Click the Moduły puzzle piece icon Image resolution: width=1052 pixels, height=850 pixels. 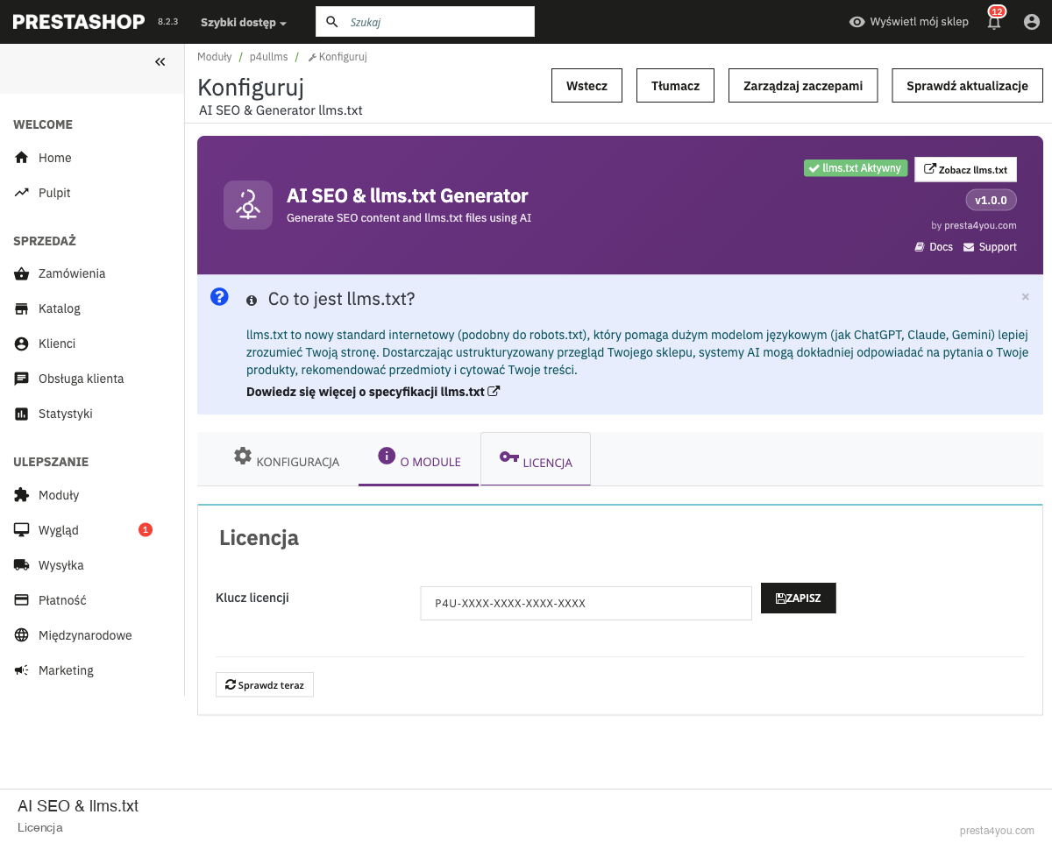[x=22, y=495]
